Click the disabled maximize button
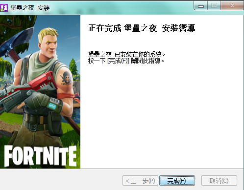 [x=214, y=6]
